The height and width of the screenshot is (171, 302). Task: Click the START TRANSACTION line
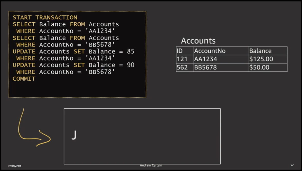[x=45, y=17]
